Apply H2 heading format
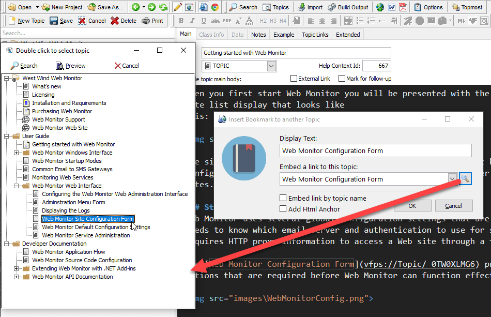 [264, 21]
